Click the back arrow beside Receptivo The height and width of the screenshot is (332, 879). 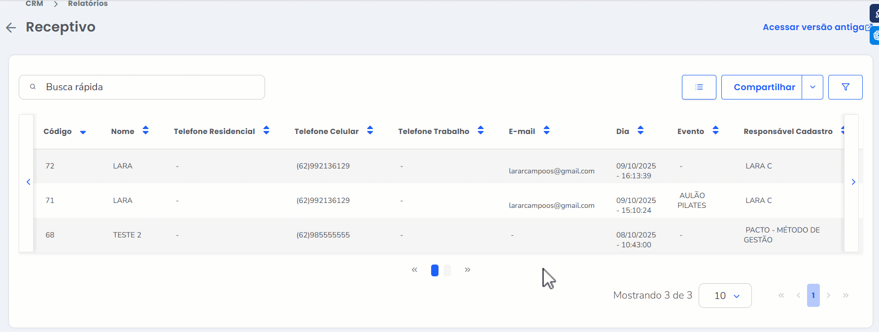[11, 28]
